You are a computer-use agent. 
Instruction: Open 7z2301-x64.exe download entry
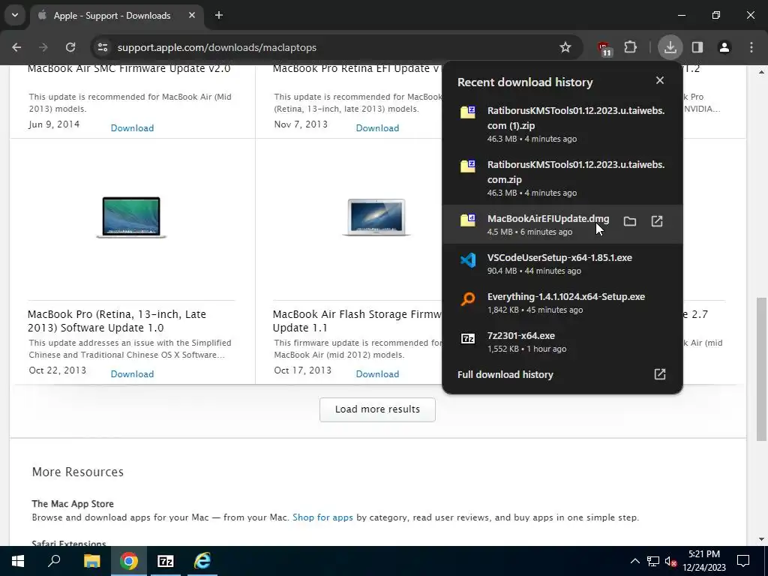coord(562,342)
